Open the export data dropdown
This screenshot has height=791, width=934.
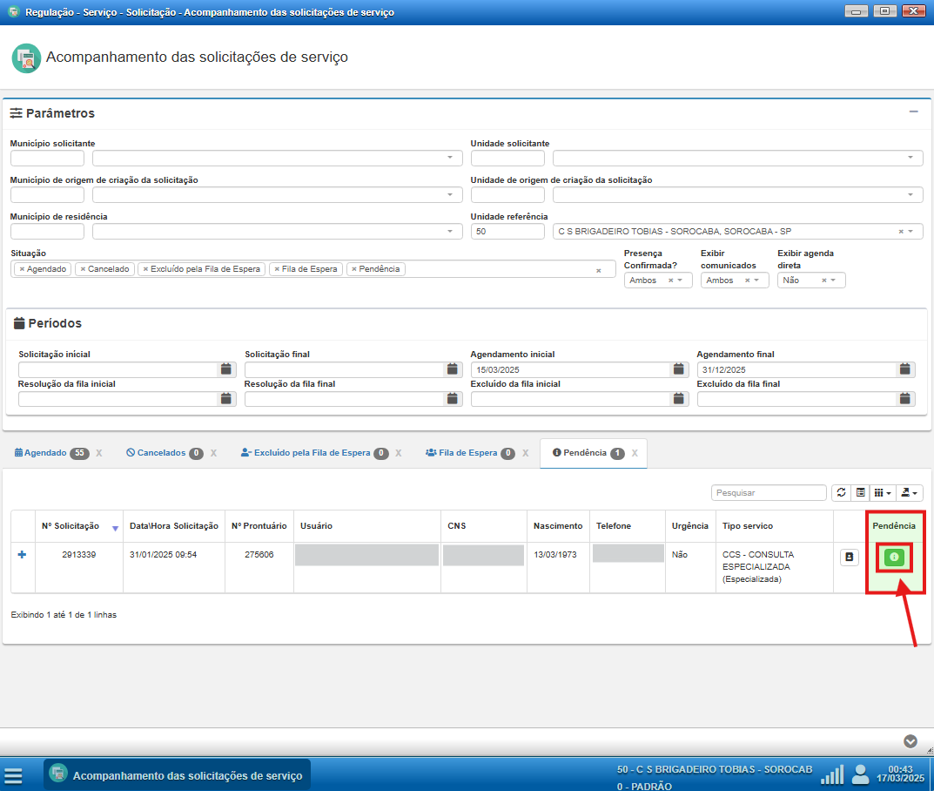910,493
